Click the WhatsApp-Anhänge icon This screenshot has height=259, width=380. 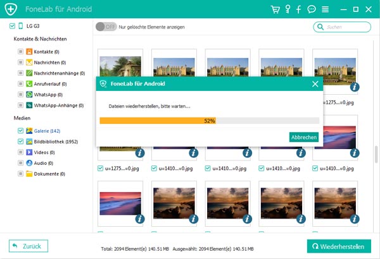coord(29,105)
